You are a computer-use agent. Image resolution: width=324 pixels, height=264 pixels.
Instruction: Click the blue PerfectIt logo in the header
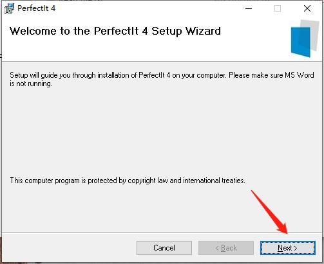(300, 42)
